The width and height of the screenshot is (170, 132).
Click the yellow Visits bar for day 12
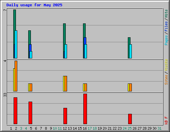point(64,83)
